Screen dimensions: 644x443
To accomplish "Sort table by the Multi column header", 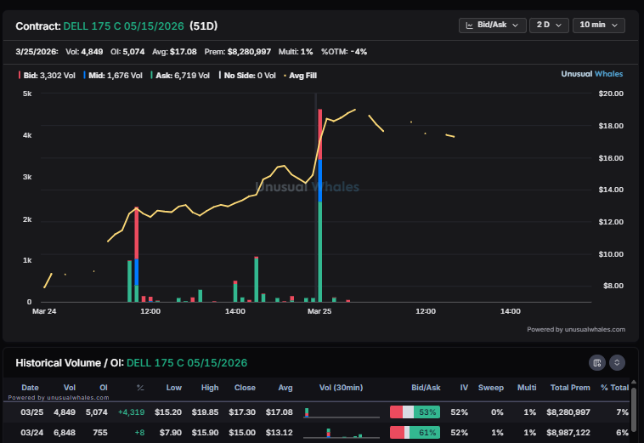I will (x=527, y=388).
